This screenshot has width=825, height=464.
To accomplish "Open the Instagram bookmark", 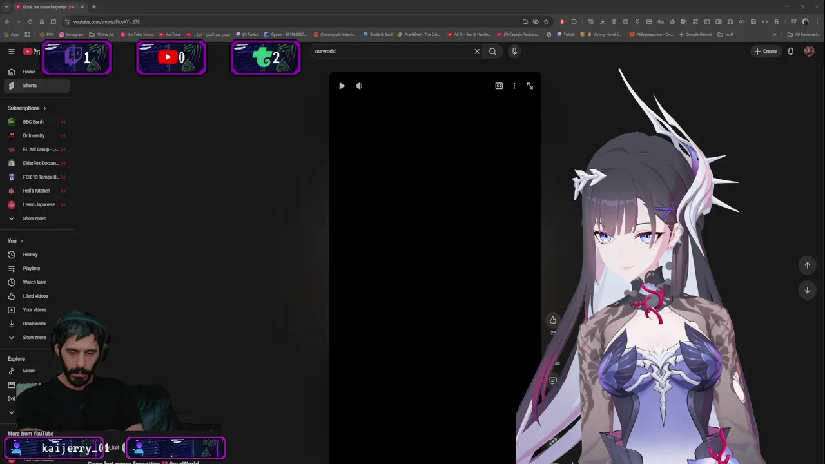I will coord(72,34).
